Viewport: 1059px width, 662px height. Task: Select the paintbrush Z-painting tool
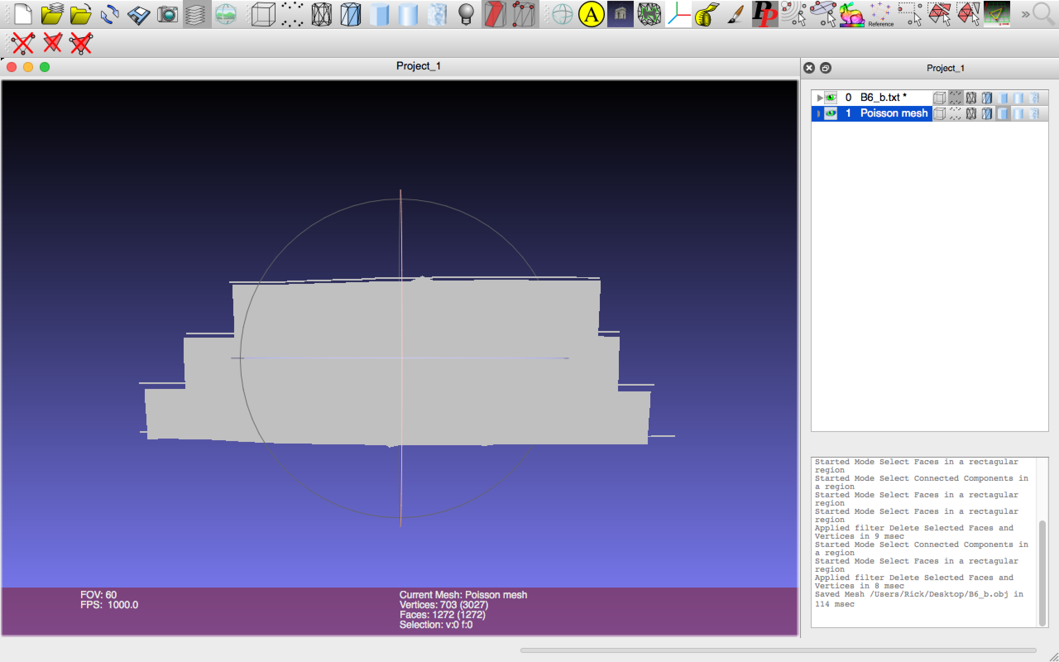click(x=736, y=14)
